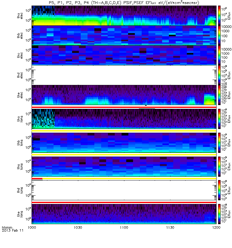The height and width of the screenshot is (248, 232).
Task: Click the 'thd ions' panel label
Action: click(x=20, y=190)
